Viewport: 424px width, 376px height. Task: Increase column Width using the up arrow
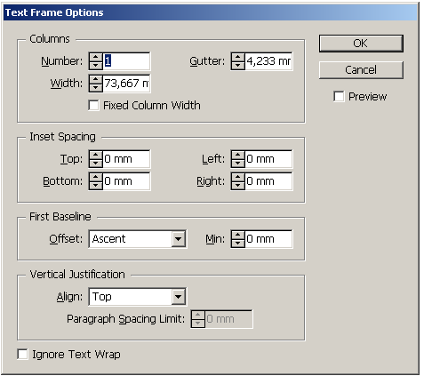[x=96, y=79]
